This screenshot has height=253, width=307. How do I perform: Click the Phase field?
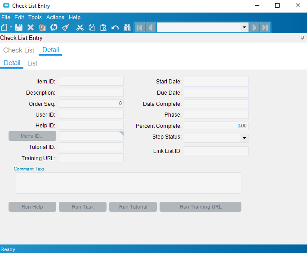[x=216, y=114]
